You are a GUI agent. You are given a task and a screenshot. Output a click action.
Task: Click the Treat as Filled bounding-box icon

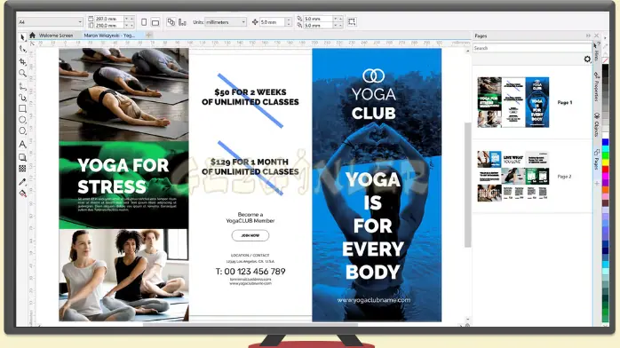pyautogui.click(x=352, y=21)
